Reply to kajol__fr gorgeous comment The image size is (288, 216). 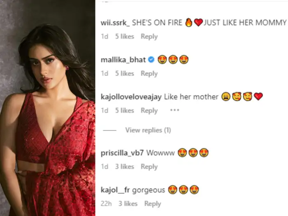pyautogui.click(x=152, y=203)
